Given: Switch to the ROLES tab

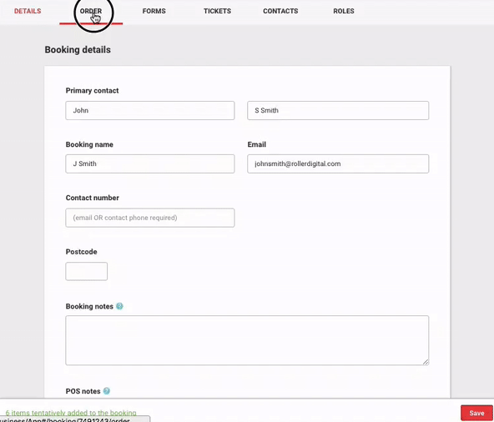Looking at the screenshot, I should (x=344, y=11).
